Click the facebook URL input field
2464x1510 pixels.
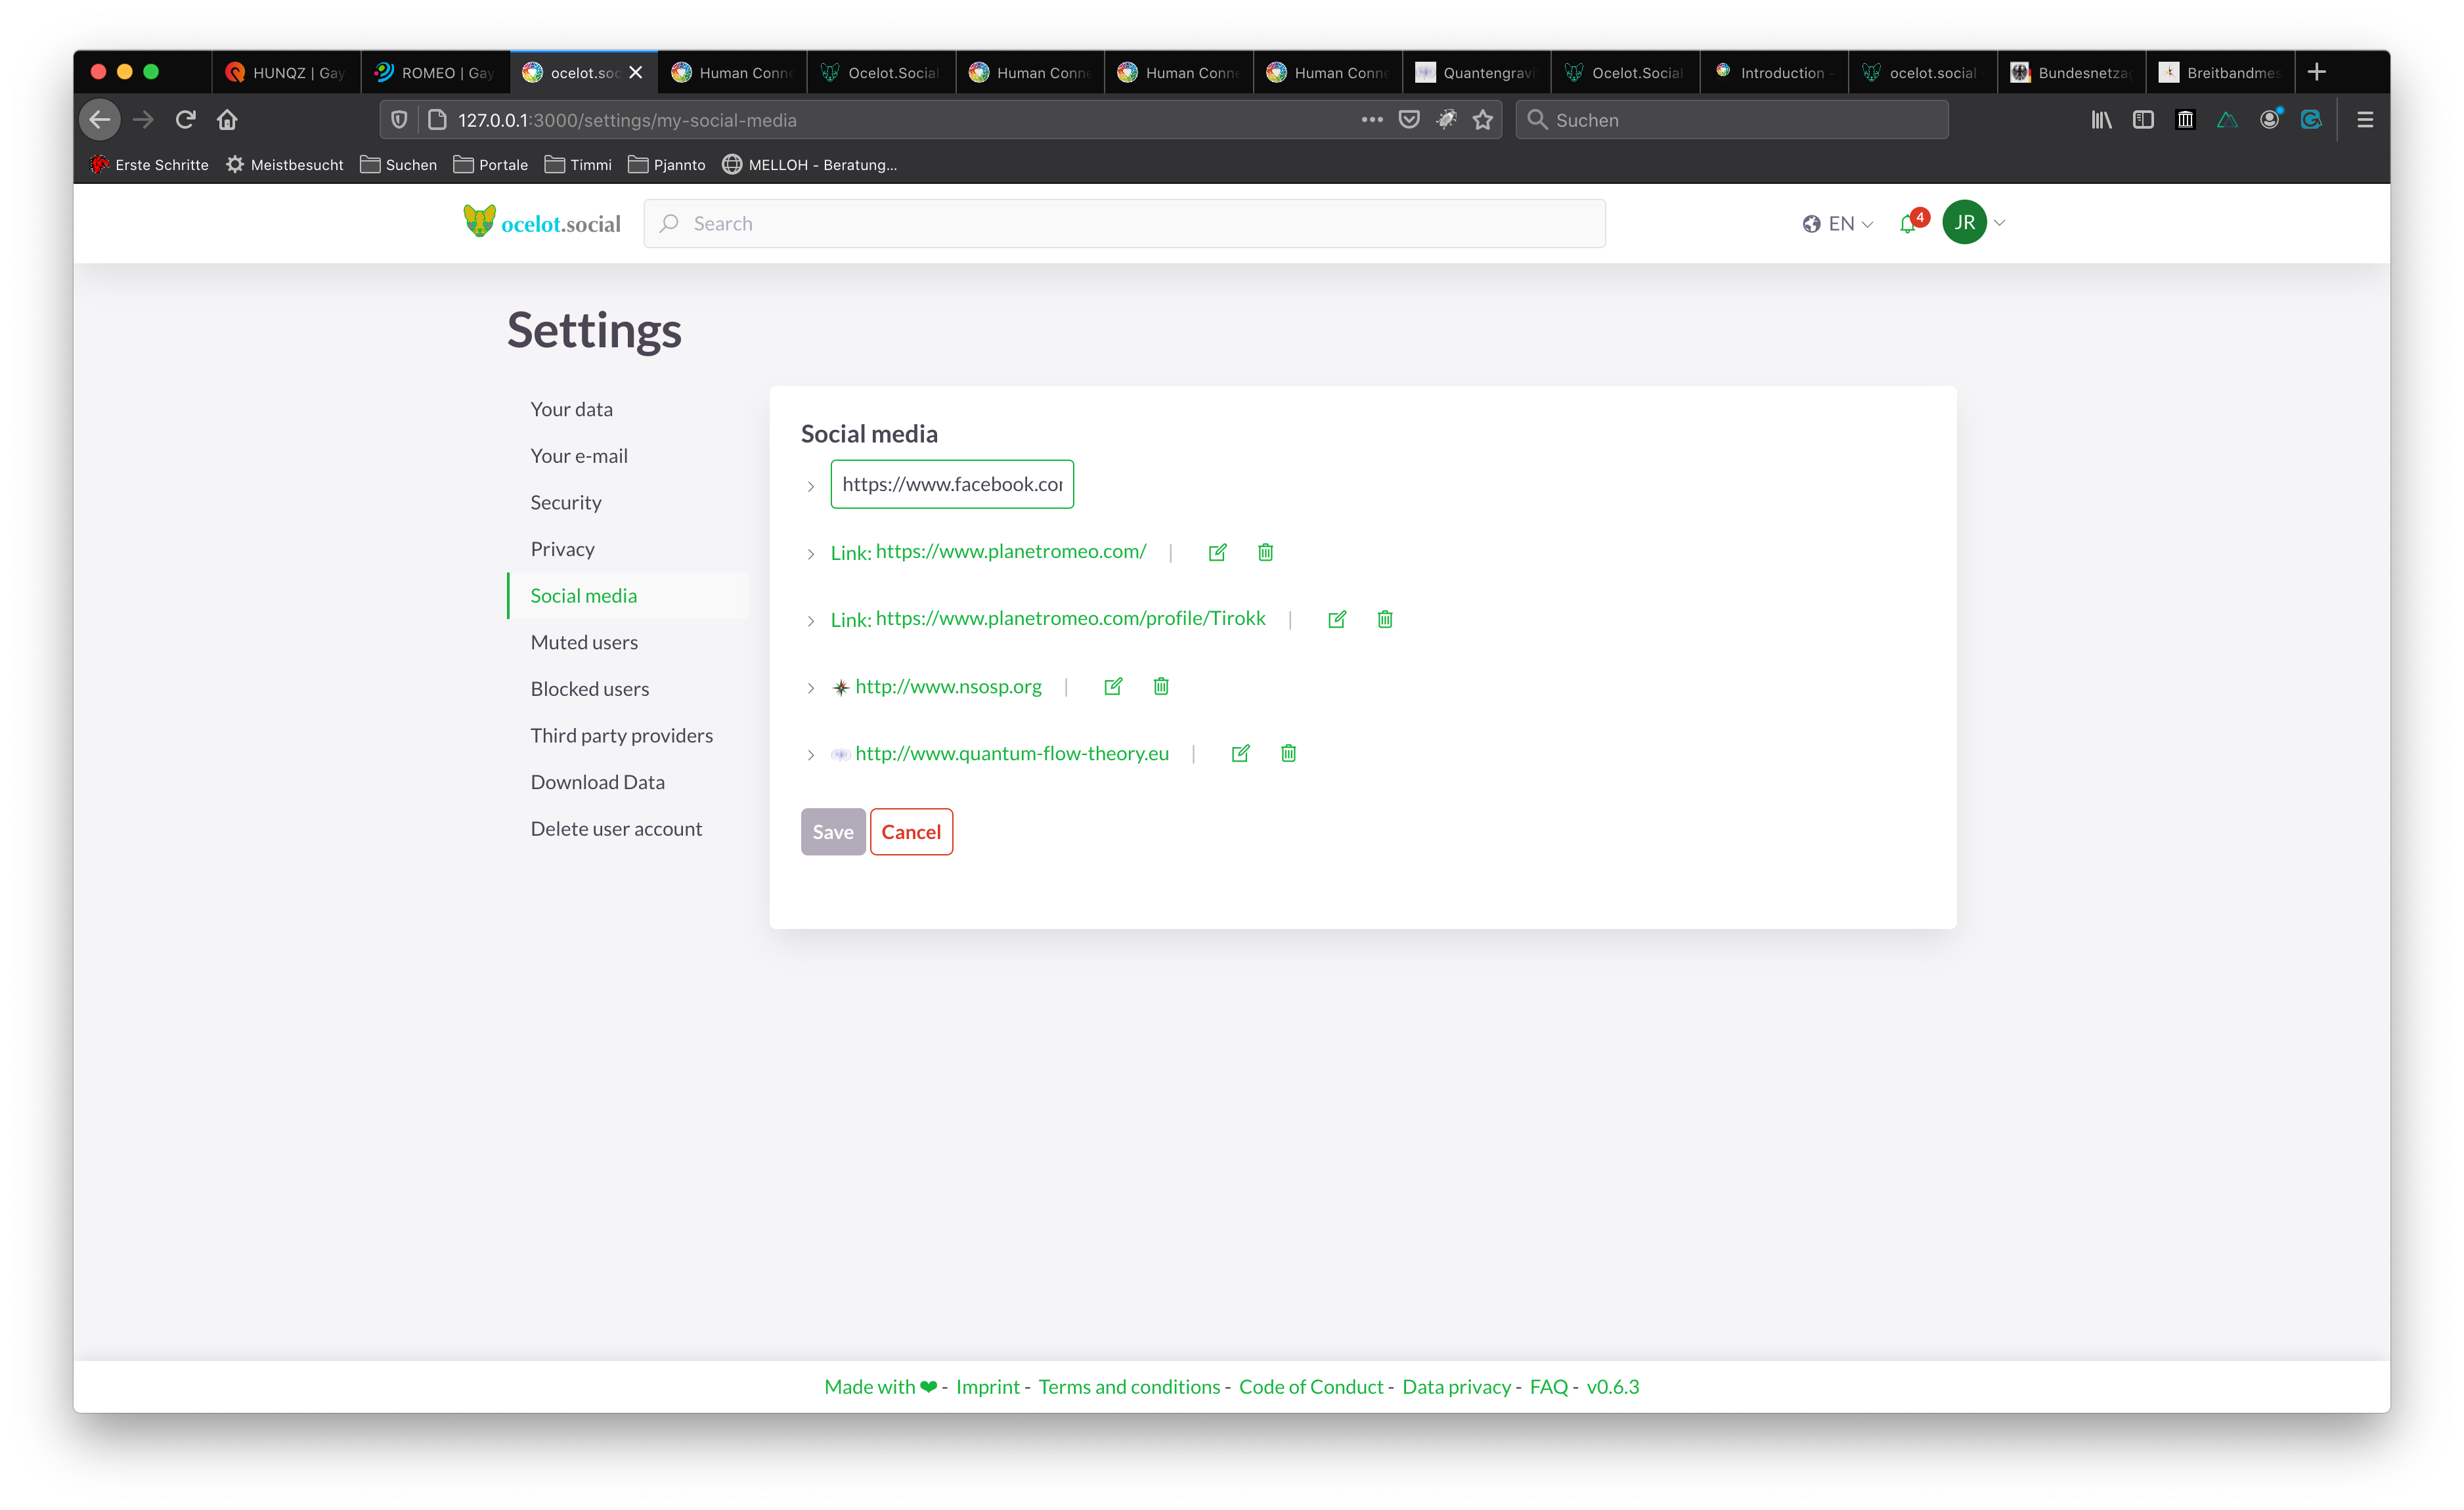coord(951,484)
